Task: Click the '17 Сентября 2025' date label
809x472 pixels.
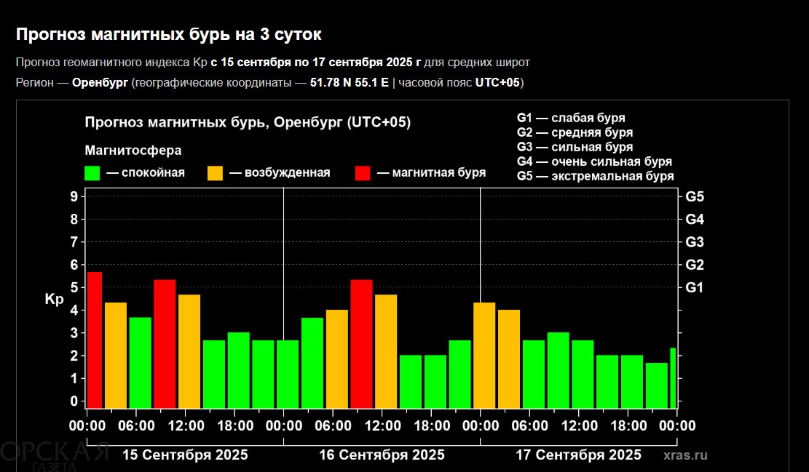Action: (579, 455)
